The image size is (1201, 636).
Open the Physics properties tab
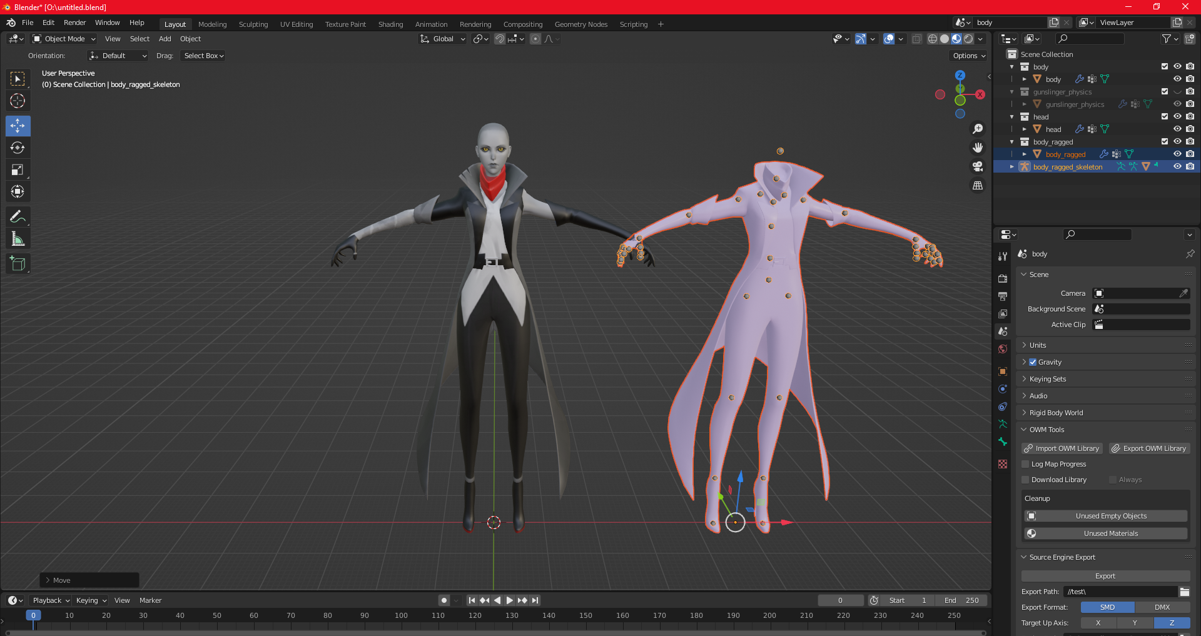tap(1003, 389)
